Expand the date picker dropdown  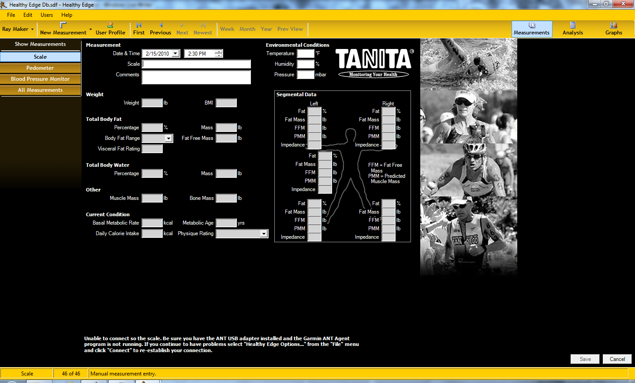[176, 54]
